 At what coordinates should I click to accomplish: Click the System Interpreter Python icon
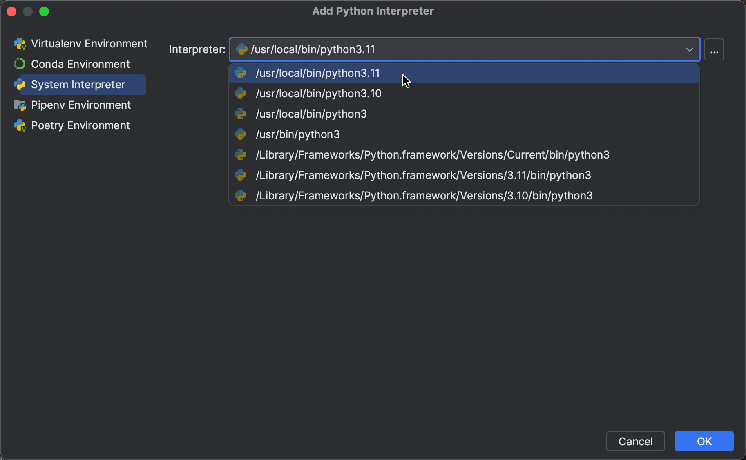point(20,85)
